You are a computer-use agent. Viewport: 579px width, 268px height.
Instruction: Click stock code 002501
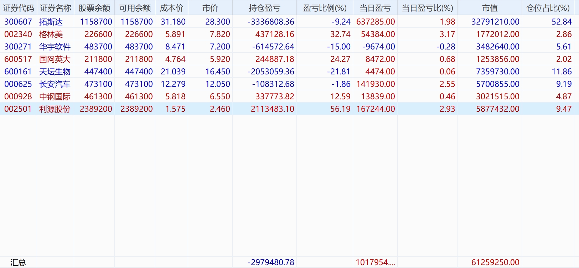pyautogui.click(x=18, y=109)
